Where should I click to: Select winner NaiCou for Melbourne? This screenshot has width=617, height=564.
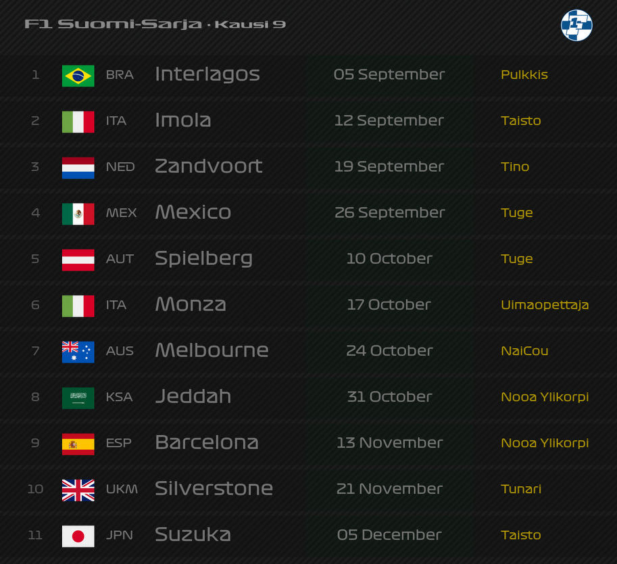coord(524,351)
